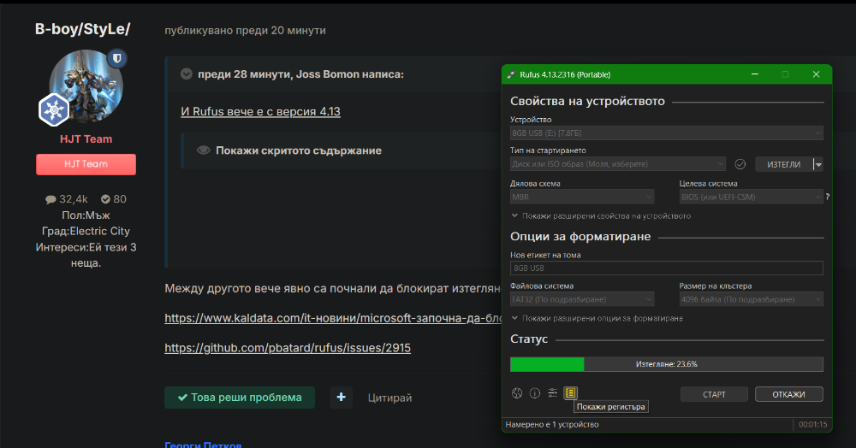Click the help question mark beside target system
Image resolution: width=856 pixels, height=448 pixels.
828,197
